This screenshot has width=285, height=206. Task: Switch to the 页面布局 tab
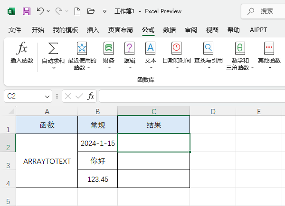(x=121, y=30)
